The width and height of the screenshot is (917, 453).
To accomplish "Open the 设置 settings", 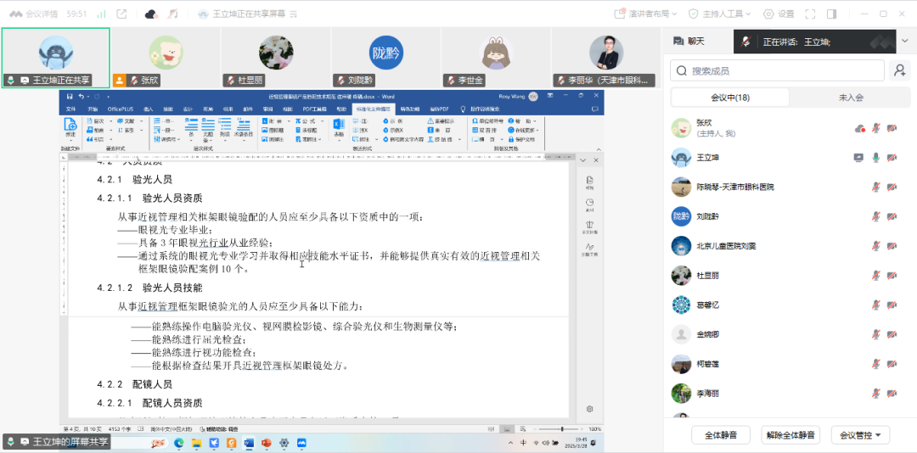I will click(779, 14).
